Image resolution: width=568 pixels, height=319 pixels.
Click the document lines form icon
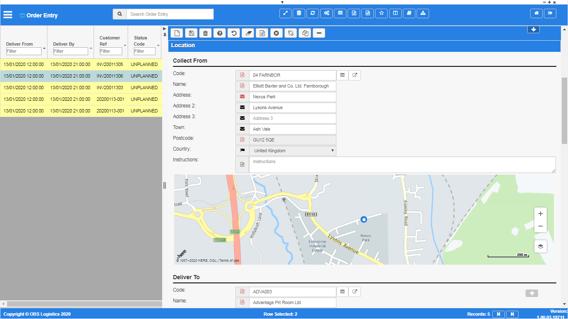(262, 33)
